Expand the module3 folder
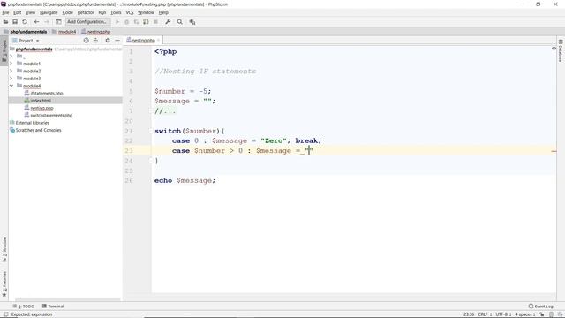Image resolution: width=565 pixels, height=318 pixels. (11, 79)
